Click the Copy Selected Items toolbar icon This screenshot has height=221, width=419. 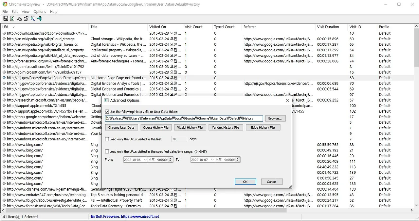tap(19, 19)
